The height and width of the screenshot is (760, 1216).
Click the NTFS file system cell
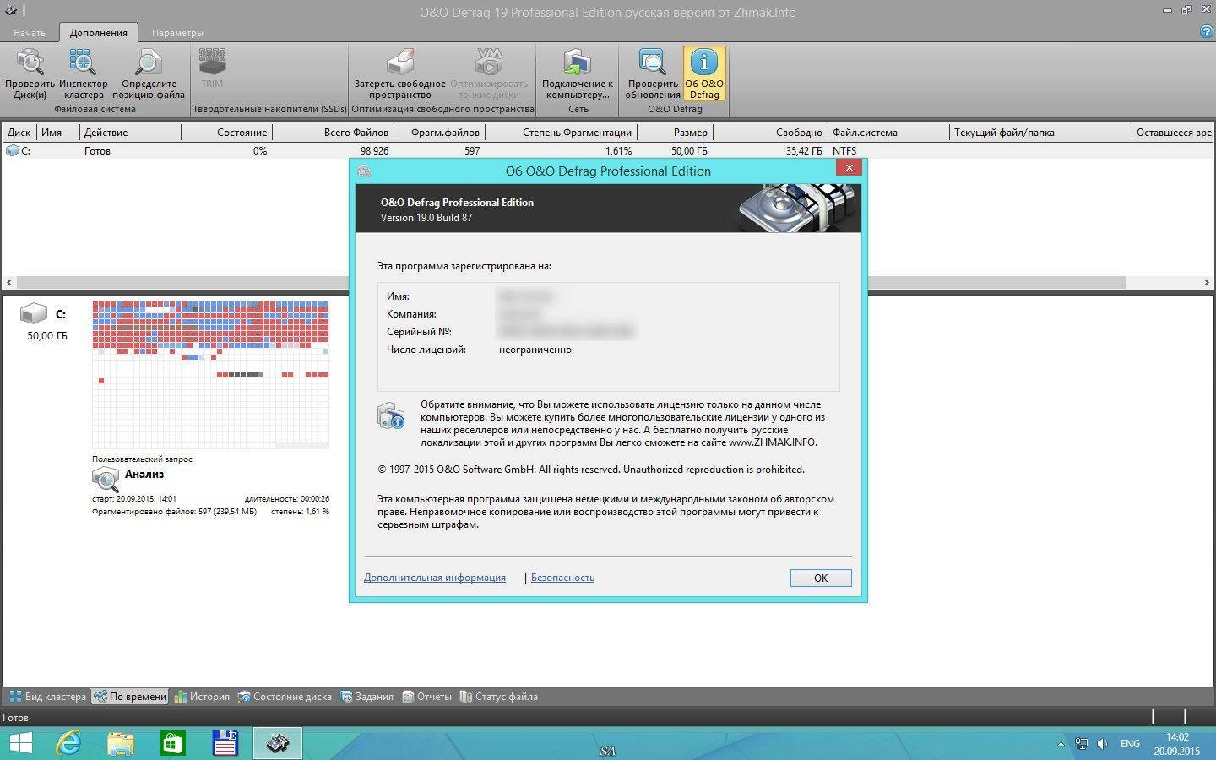coord(844,151)
